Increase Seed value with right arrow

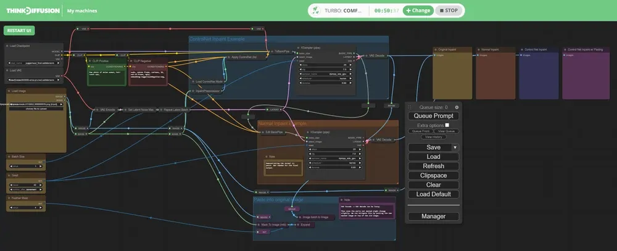pyautogui.click(x=42, y=185)
